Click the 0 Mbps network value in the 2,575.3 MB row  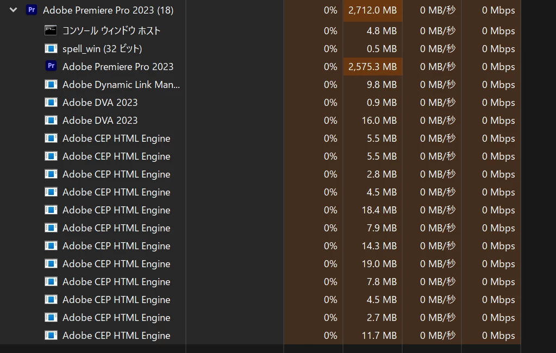pos(498,67)
